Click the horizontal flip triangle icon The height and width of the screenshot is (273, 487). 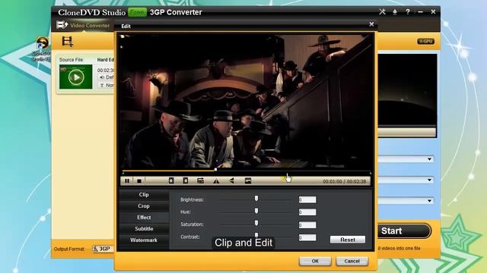pos(216,180)
